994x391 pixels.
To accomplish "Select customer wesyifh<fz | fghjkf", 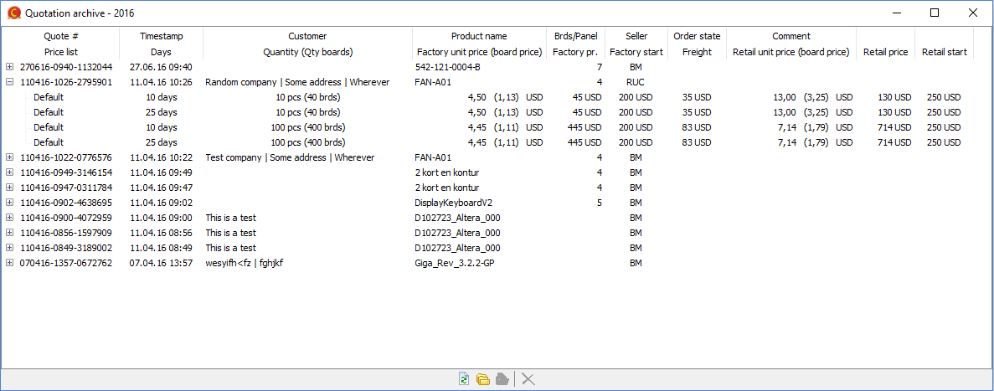I will pyautogui.click(x=244, y=263).
